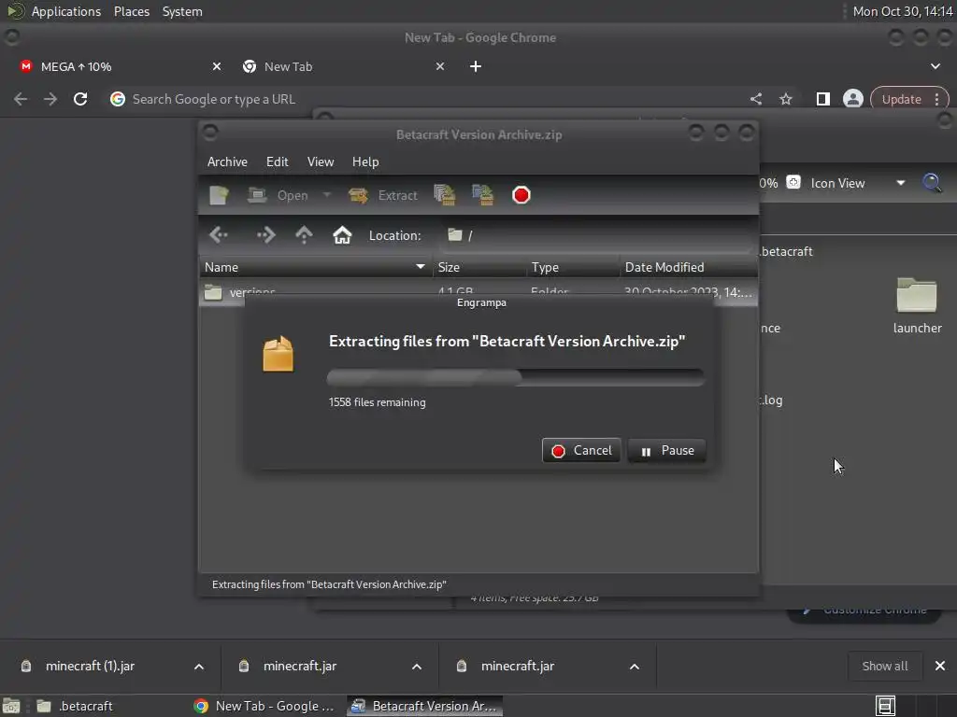Sort by the Type column header

tap(574, 267)
